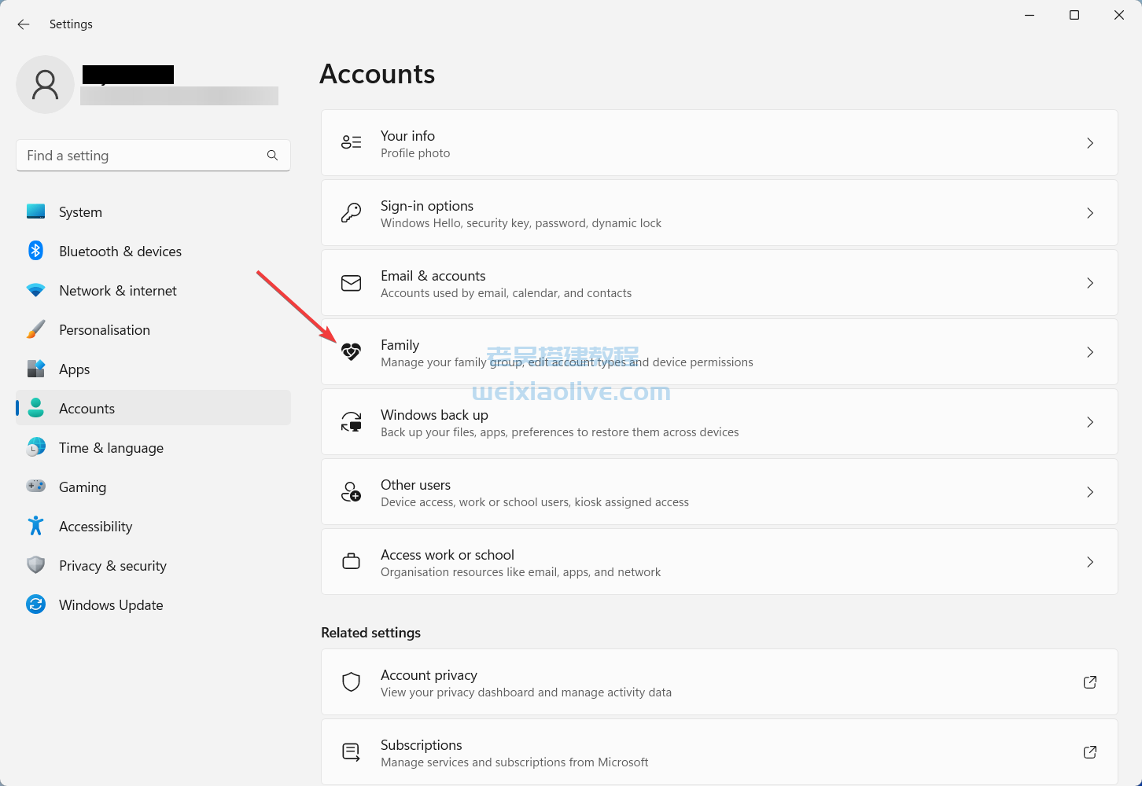
Task: Open the Personalisation label
Action: 105,330
